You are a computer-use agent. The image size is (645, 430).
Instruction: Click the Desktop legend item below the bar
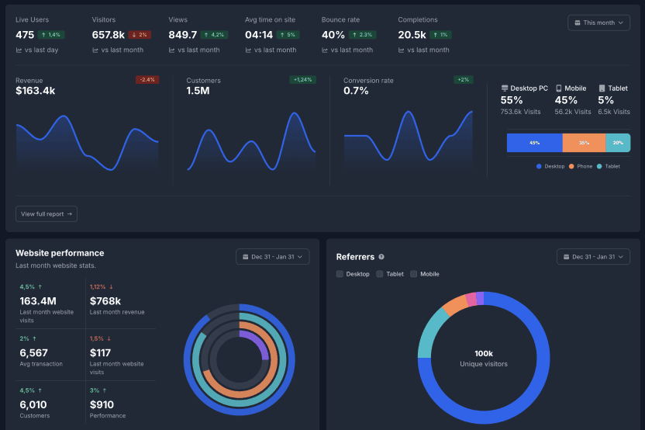pyautogui.click(x=550, y=166)
